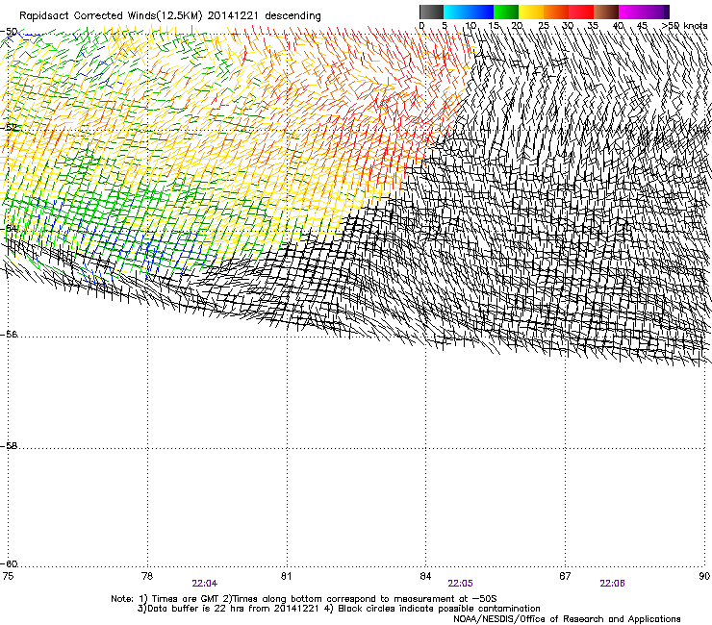Click the yellow 20-25 knots legend segment

(531, 12)
